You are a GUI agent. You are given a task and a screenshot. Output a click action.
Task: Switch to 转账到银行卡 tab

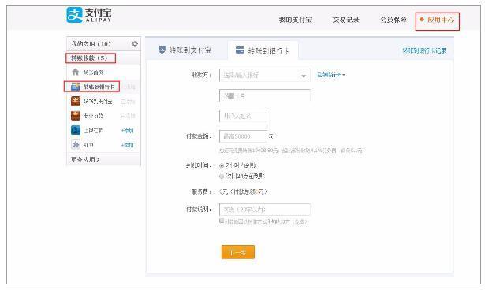[x=263, y=50]
